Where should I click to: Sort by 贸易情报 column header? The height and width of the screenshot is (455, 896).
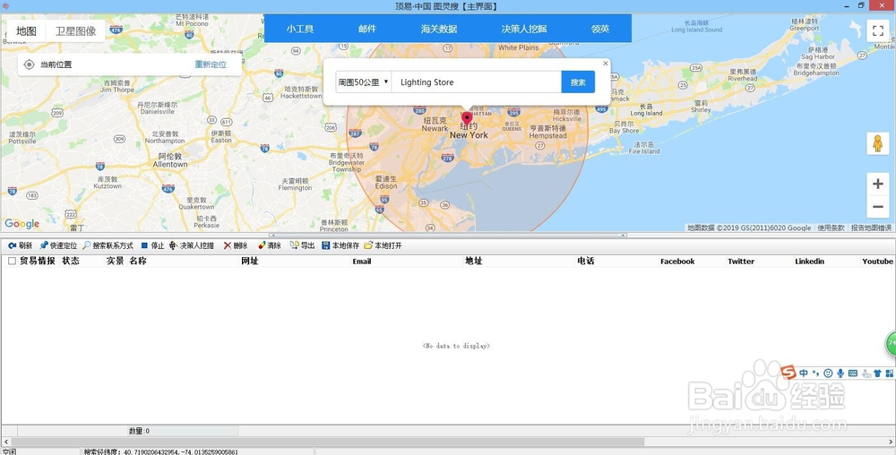click(38, 261)
